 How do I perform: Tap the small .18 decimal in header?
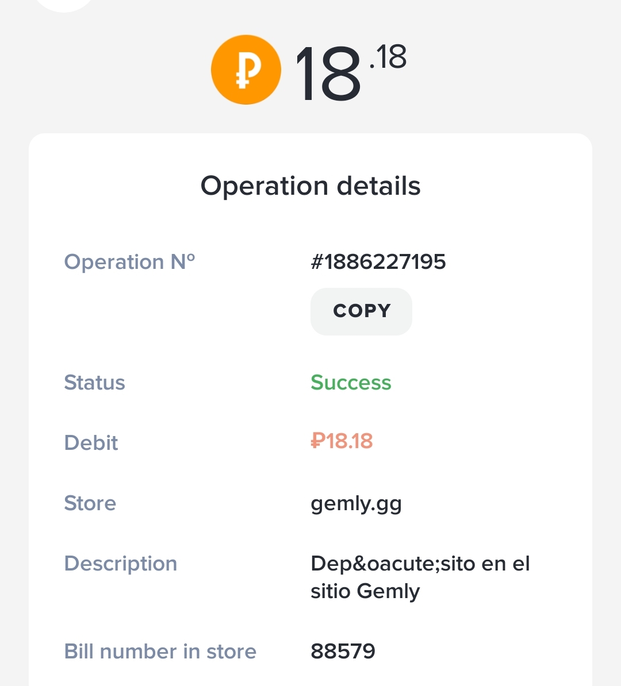pos(388,57)
